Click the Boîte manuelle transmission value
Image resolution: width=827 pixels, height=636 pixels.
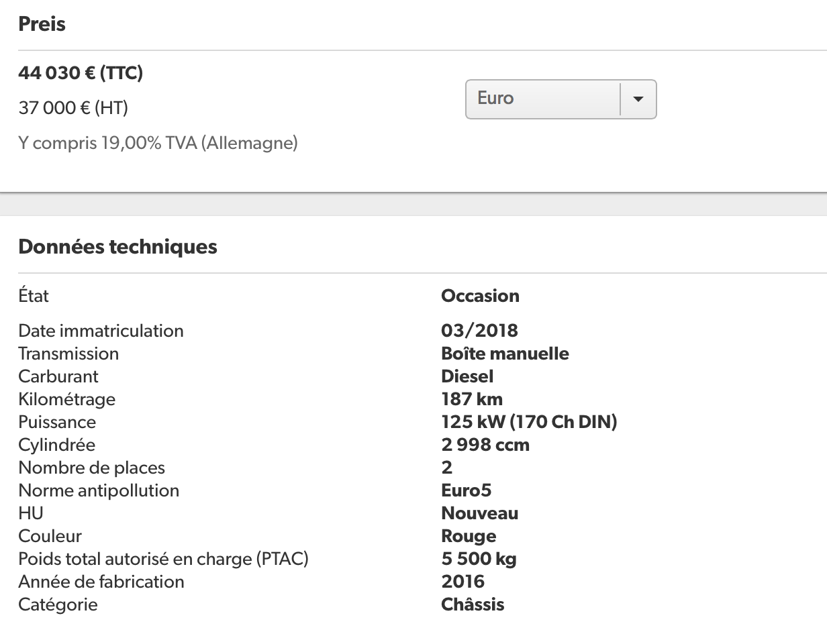click(505, 354)
